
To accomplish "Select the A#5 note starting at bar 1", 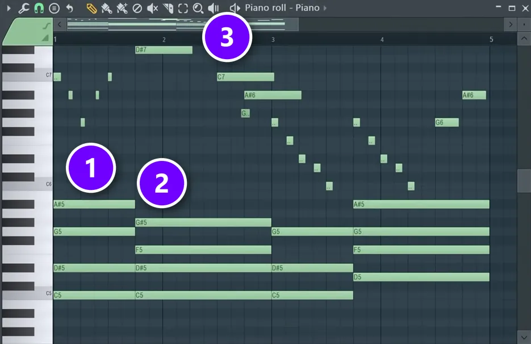I will coord(94,204).
